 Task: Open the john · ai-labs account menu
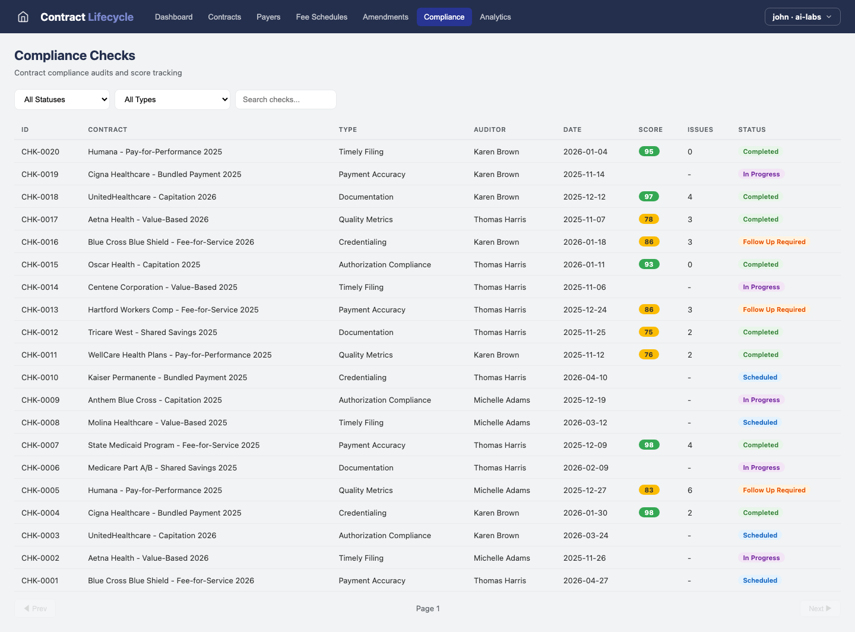pos(802,17)
